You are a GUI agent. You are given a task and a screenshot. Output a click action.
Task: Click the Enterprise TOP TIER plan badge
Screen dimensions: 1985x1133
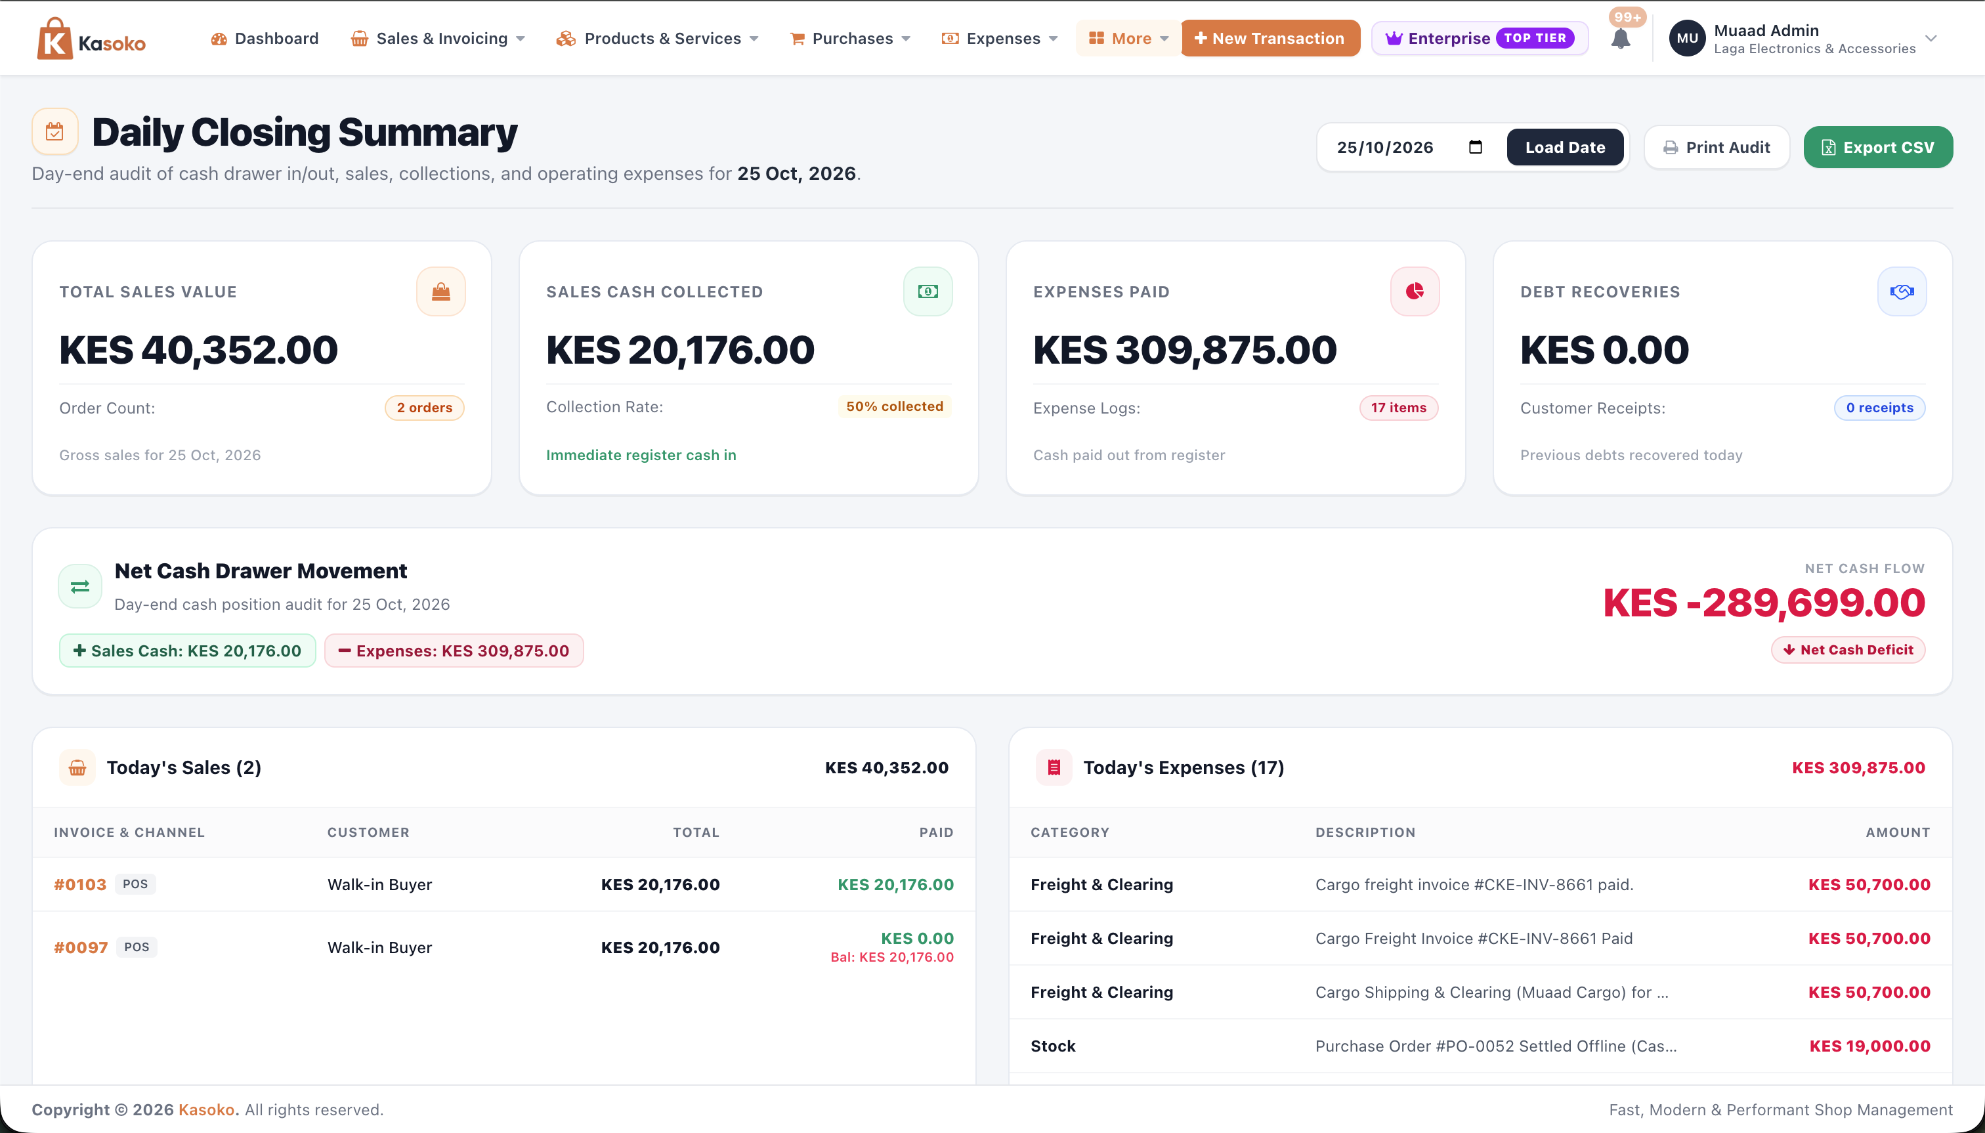pos(1480,39)
